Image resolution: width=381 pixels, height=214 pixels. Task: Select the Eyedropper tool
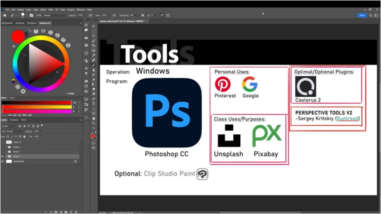click(x=94, y=55)
